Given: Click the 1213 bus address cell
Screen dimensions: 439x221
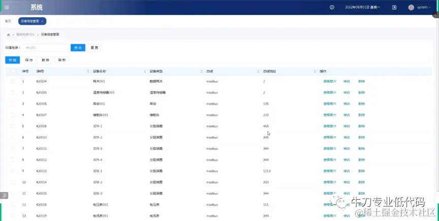Looking at the screenshot, I should coord(267,171).
